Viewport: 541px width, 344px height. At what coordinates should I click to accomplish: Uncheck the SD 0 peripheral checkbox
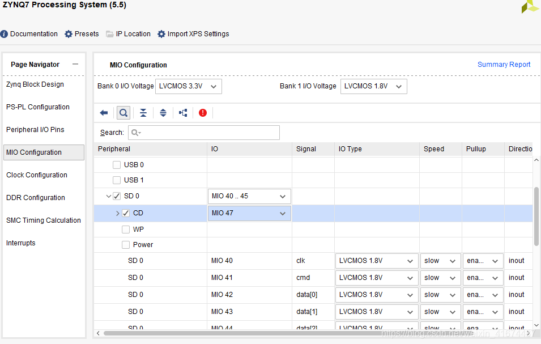pyautogui.click(x=117, y=196)
